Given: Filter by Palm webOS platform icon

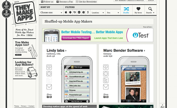Looking at the screenshot, I should click(79, 12).
